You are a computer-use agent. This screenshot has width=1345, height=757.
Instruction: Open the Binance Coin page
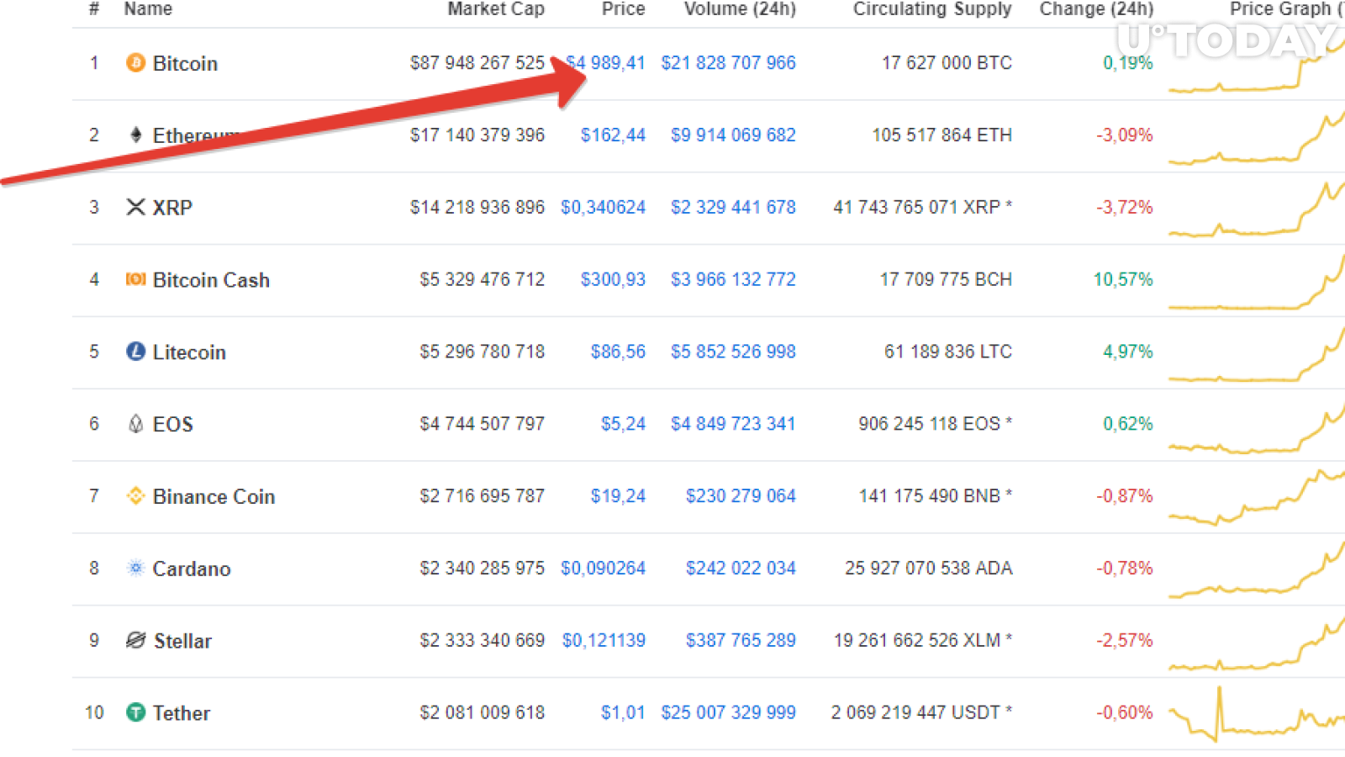tap(214, 497)
